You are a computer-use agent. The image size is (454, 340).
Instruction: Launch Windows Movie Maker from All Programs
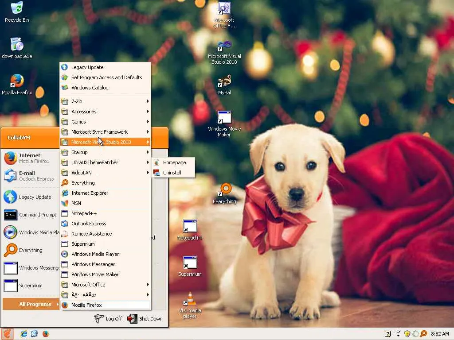(x=106, y=274)
